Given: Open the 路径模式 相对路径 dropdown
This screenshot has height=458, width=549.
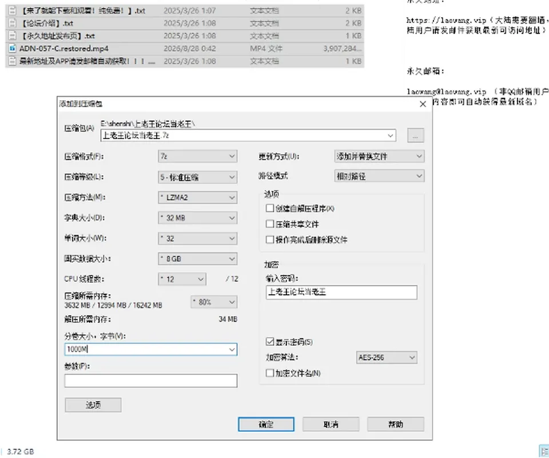Looking at the screenshot, I should (x=379, y=176).
